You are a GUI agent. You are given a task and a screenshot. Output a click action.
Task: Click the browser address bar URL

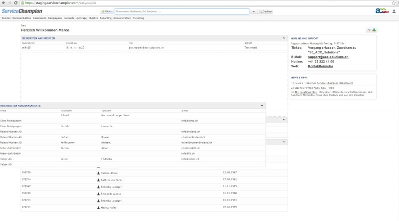[60, 3]
